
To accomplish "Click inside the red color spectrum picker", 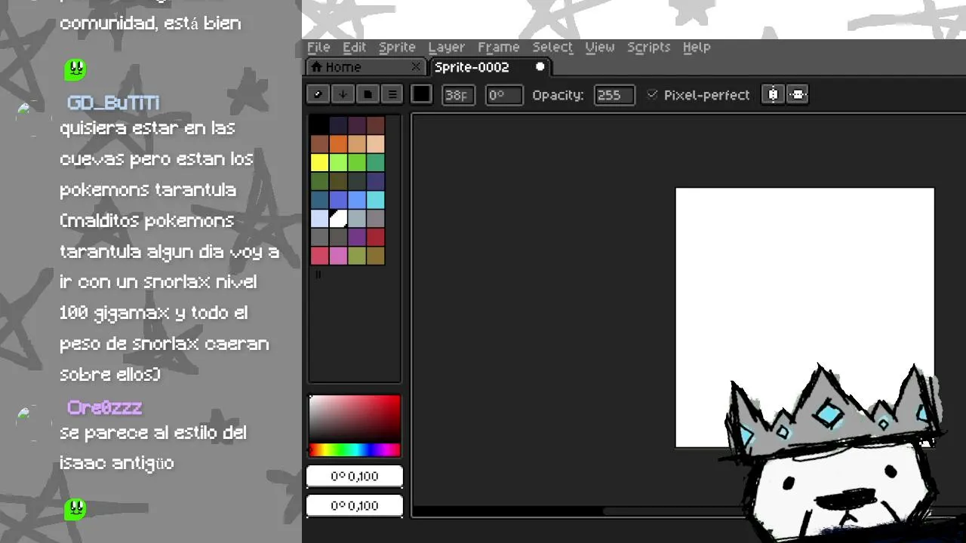I will pos(355,419).
